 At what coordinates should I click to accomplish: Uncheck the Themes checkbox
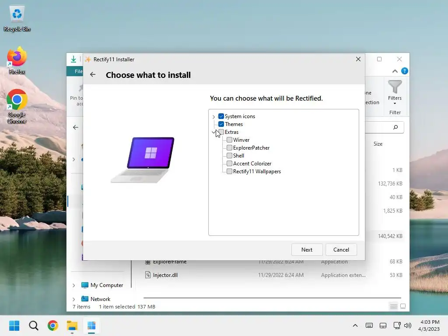click(221, 124)
